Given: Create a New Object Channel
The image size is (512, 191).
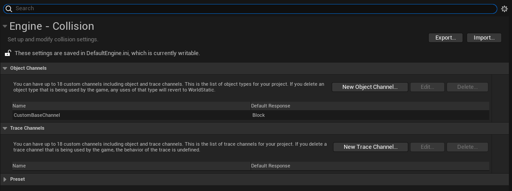Looking at the screenshot, I should point(370,87).
